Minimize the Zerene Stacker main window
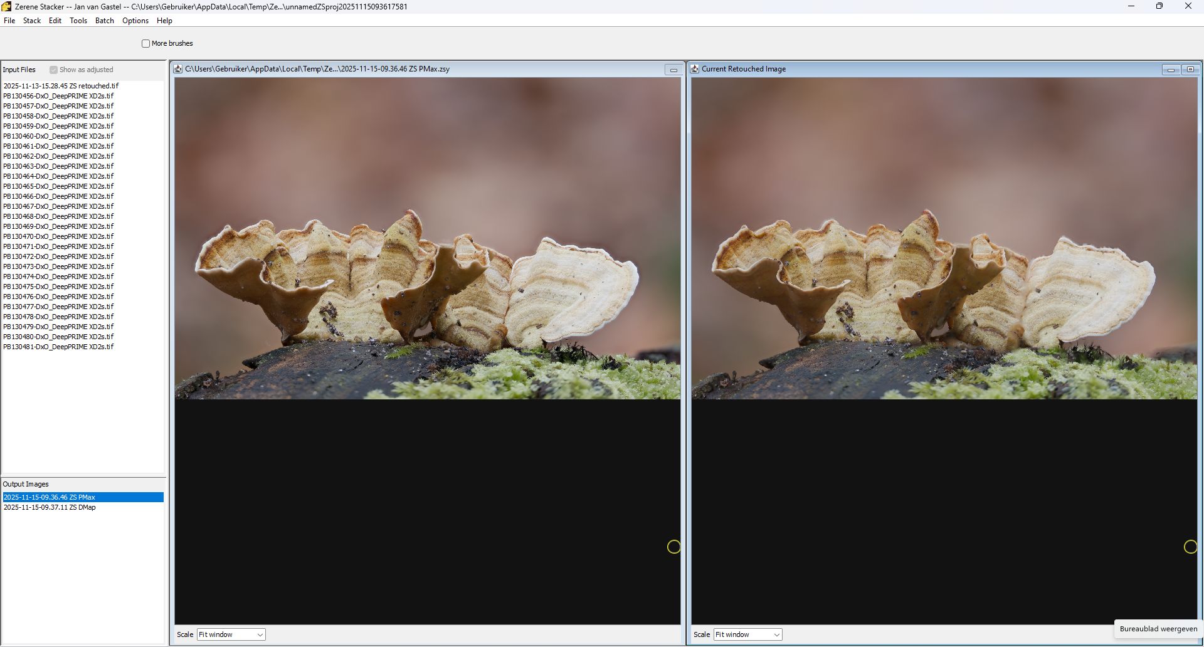 click(1131, 6)
